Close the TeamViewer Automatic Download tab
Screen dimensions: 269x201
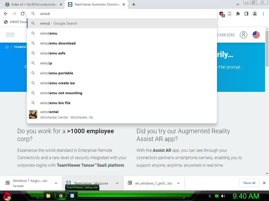[124, 5]
